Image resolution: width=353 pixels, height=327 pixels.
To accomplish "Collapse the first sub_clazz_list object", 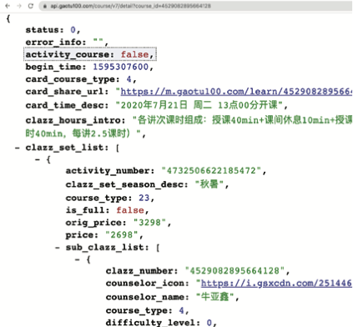I will [78, 259].
